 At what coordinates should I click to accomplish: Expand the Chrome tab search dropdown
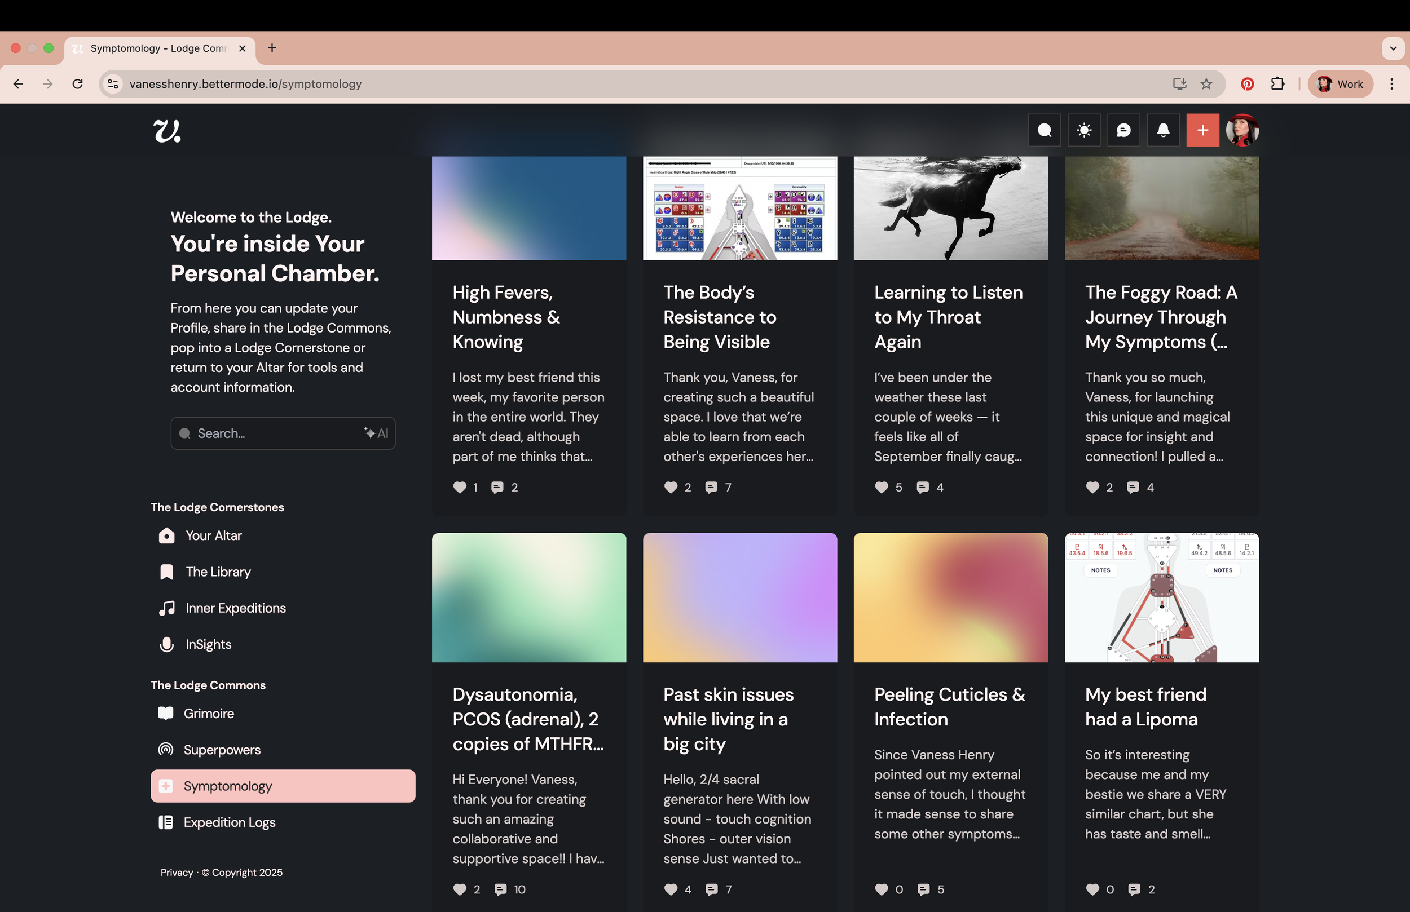click(x=1393, y=48)
